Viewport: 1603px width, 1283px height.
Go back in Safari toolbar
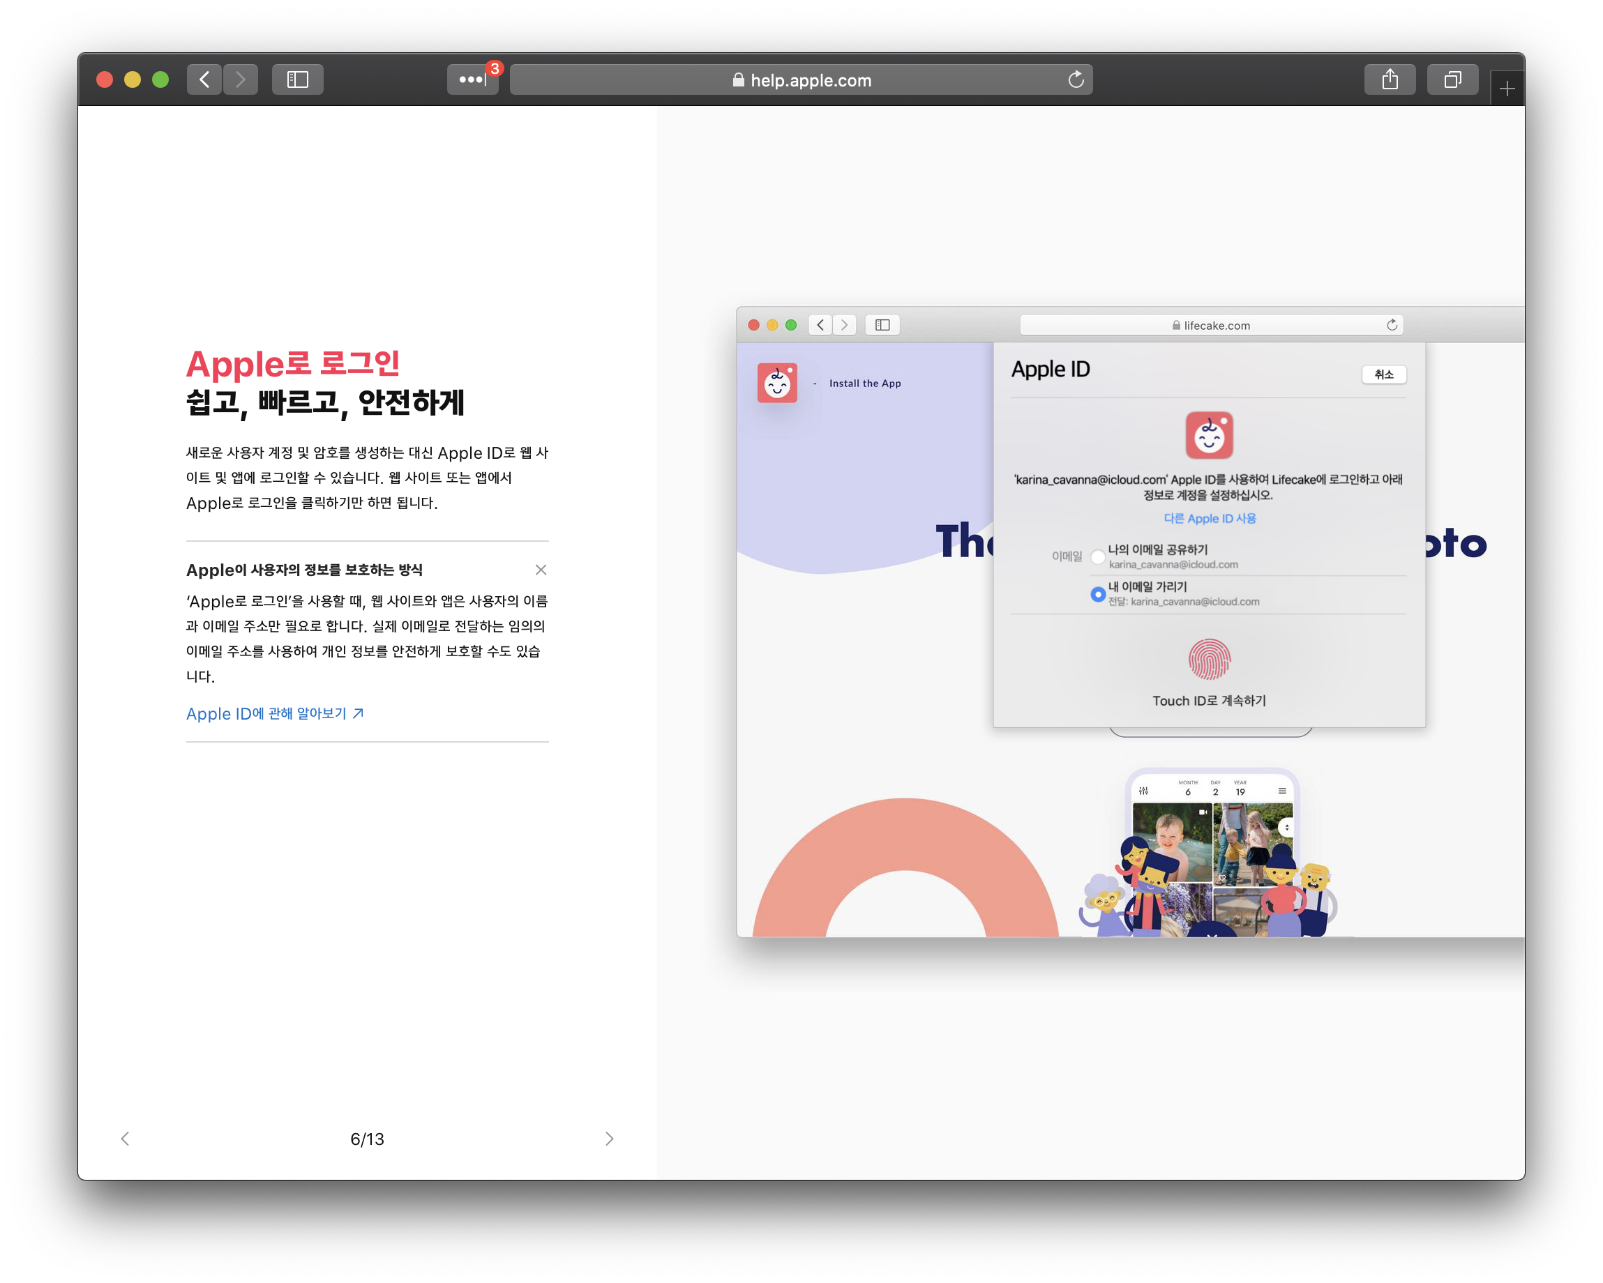204,79
